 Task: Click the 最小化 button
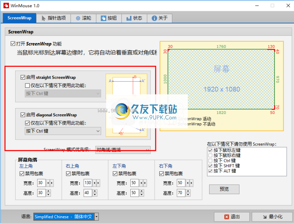[x=272, y=217]
